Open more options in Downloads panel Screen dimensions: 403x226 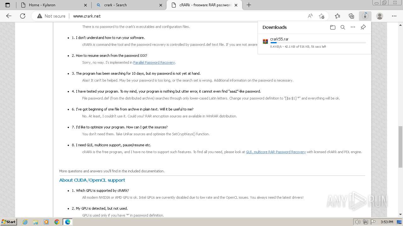coord(353,27)
